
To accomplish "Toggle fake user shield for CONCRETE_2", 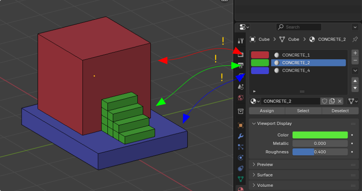I will pyautogui.click(x=324, y=101).
